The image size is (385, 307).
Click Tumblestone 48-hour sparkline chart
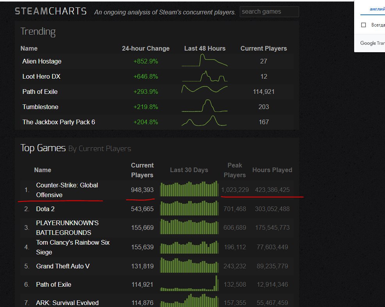click(205, 106)
